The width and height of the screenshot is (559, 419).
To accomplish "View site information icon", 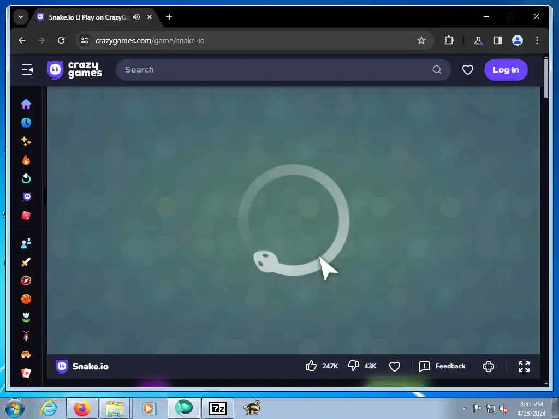I will tap(85, 40).
